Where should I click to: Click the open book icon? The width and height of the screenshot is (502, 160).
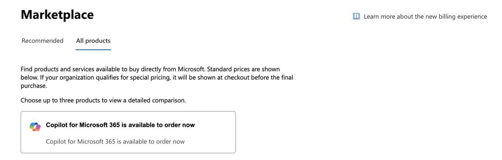356,16
